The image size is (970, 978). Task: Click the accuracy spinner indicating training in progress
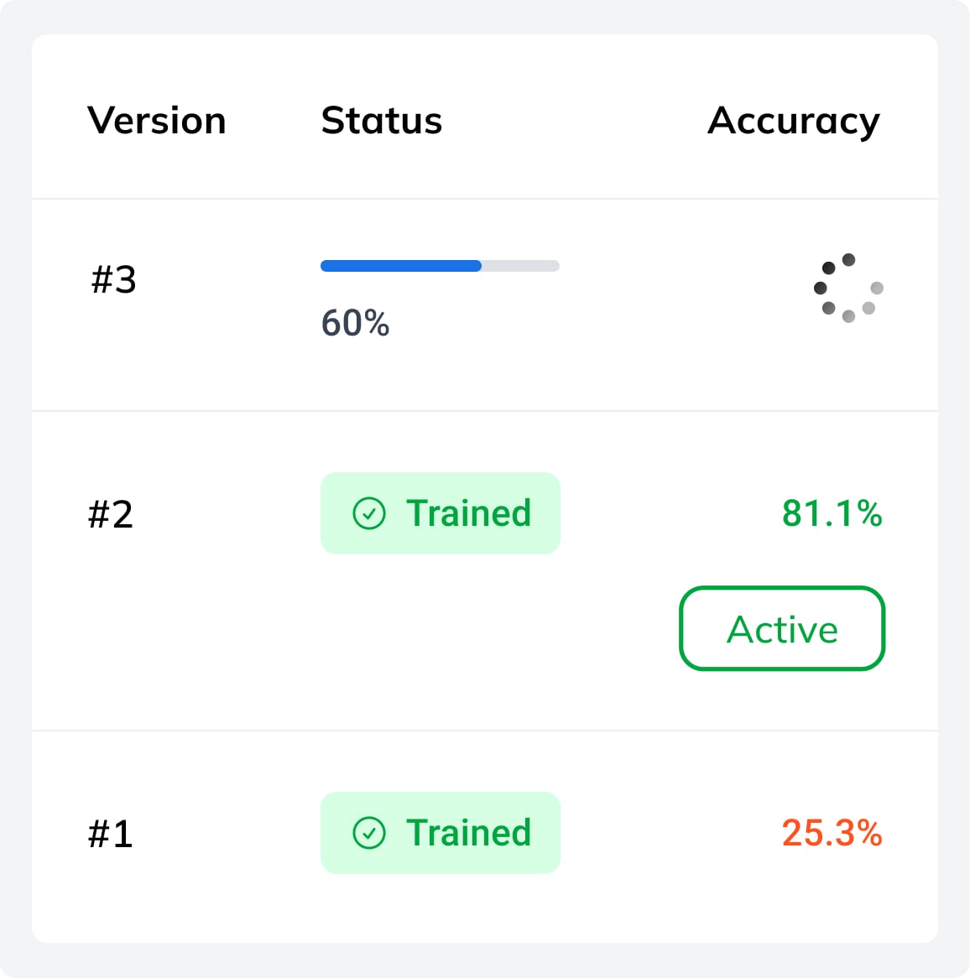847,288
